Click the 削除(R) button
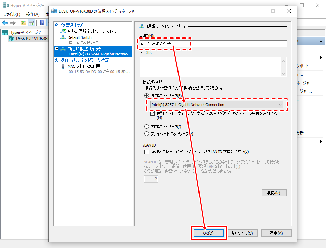 [x=274, y=193]
